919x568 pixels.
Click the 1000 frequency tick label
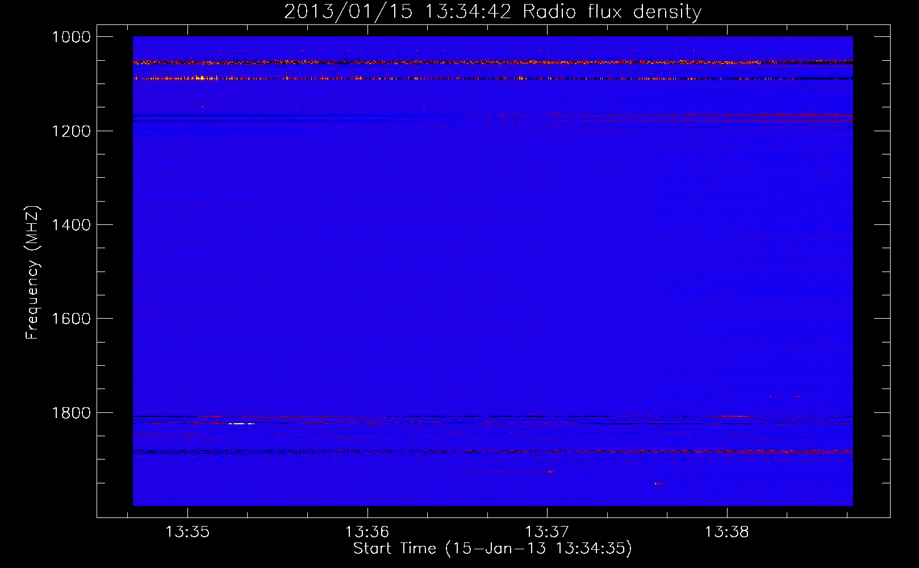click(71, 37)
